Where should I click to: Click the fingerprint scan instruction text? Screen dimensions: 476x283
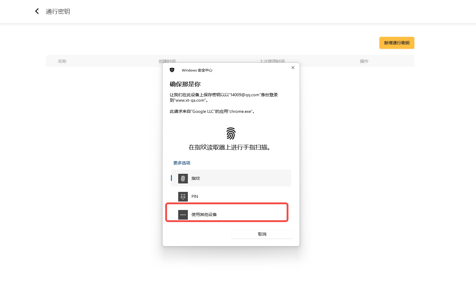[x=230, y=147]
